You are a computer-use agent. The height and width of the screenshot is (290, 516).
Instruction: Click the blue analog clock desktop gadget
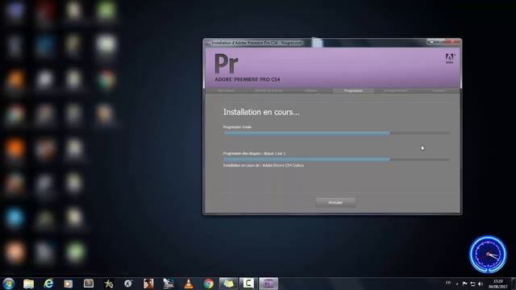(488, 255)
